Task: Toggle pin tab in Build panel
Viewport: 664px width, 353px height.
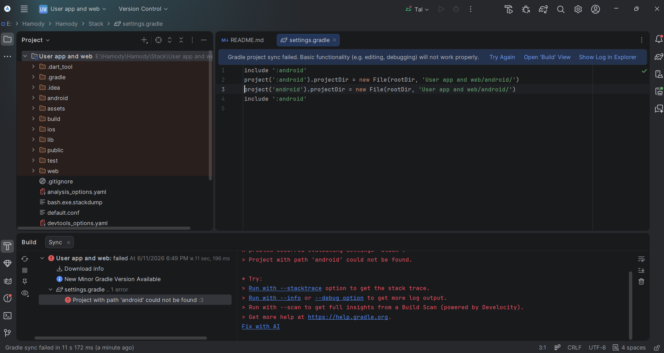Action: [25, 281]
